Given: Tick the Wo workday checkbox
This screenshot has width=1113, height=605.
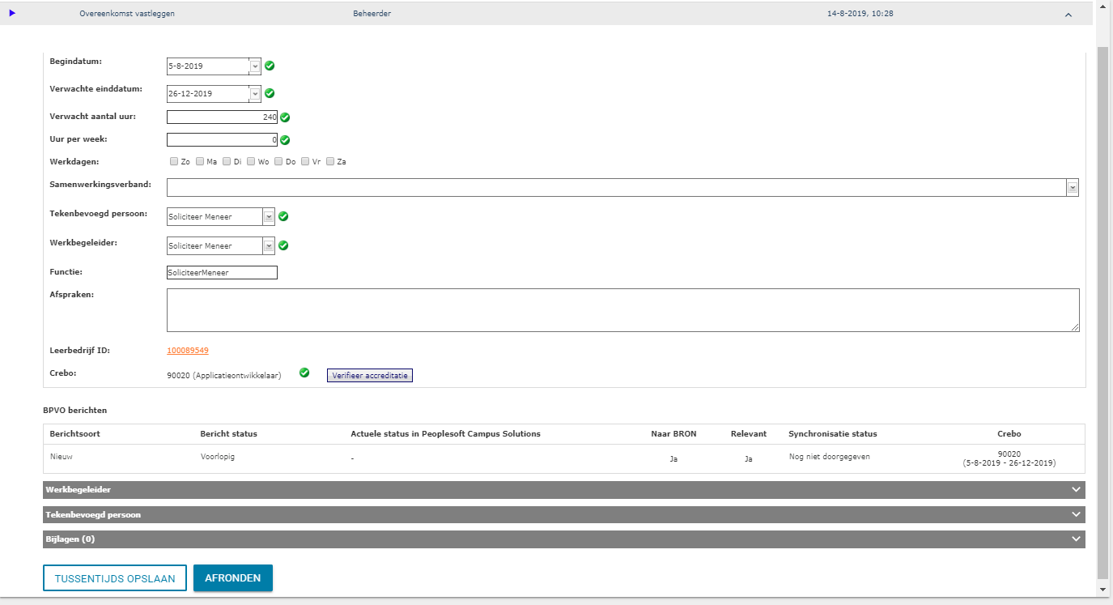Looking at the screenshot, I should click(x=251, y=161).
